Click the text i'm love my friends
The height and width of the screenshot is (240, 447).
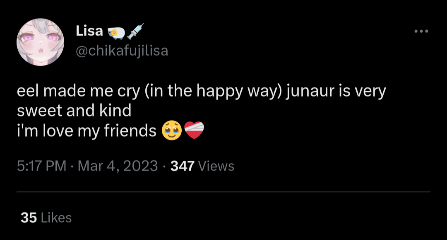pyautogui.click(x=87, y=131)
